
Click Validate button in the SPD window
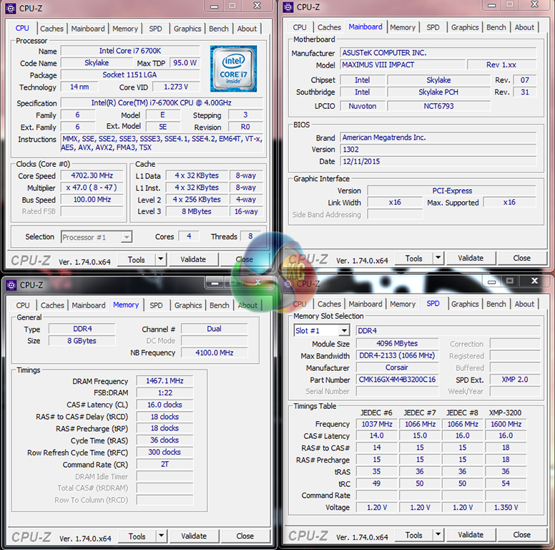tap(471, 534)
